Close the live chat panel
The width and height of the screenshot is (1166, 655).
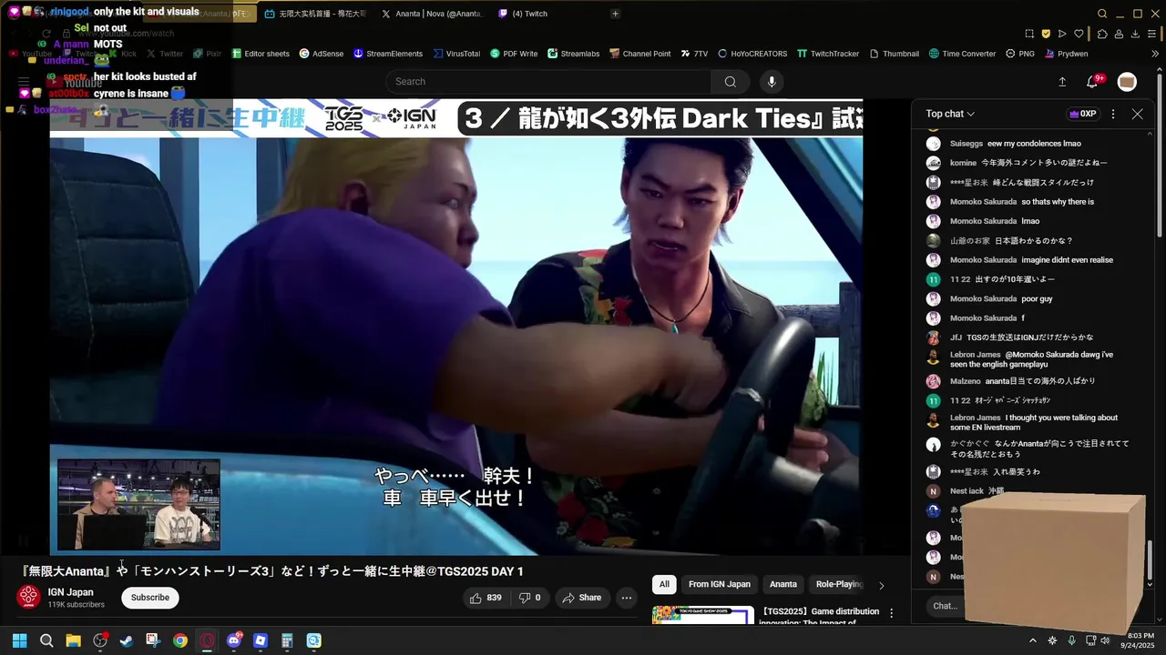point(1137,114)
